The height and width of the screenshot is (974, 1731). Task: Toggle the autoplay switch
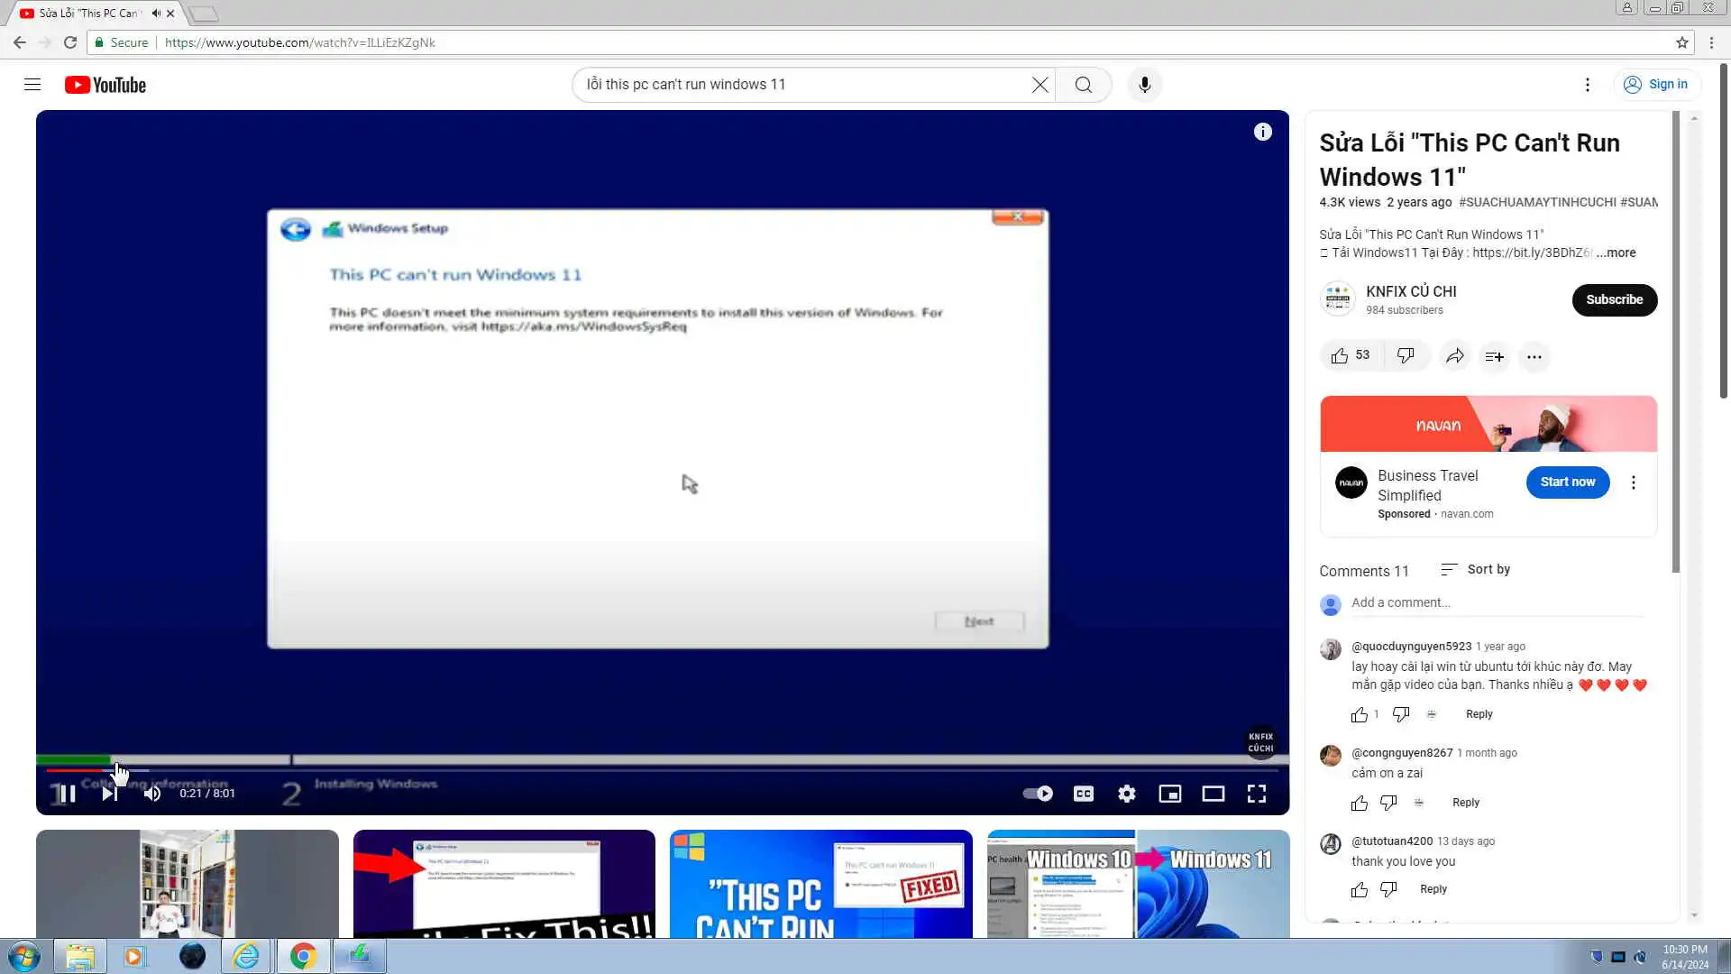click(1038, 794)
